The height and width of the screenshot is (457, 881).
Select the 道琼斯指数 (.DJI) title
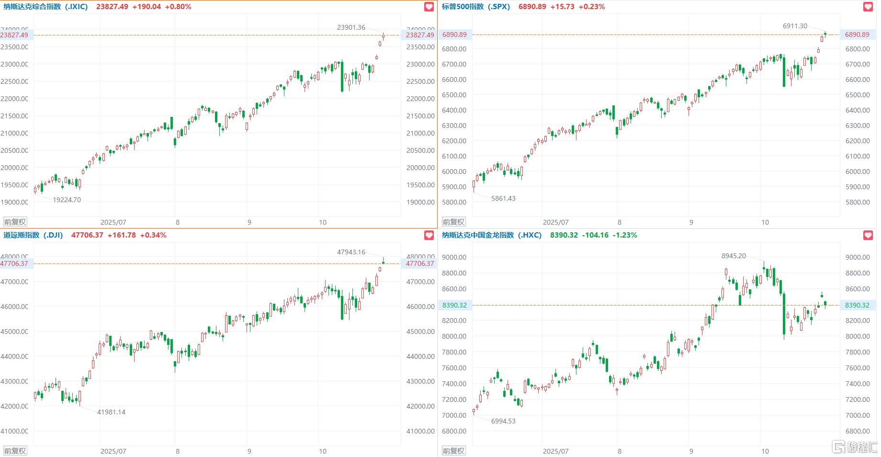[33, 235]
